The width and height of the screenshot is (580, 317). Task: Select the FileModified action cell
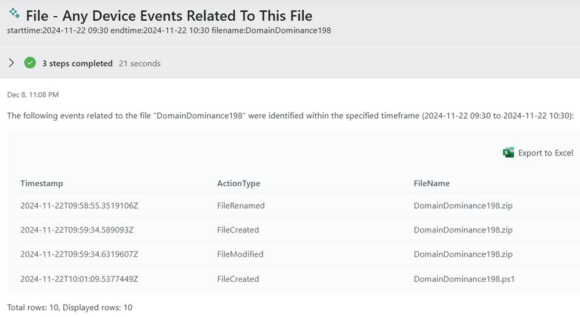click(240, 254)
